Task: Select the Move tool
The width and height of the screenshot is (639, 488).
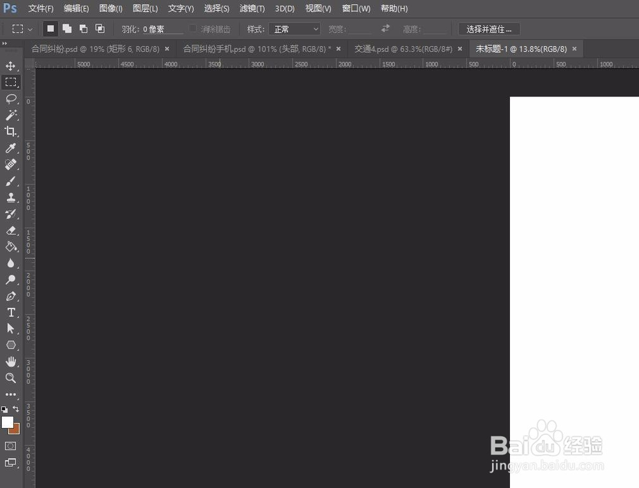Action: tap(11, 66)
